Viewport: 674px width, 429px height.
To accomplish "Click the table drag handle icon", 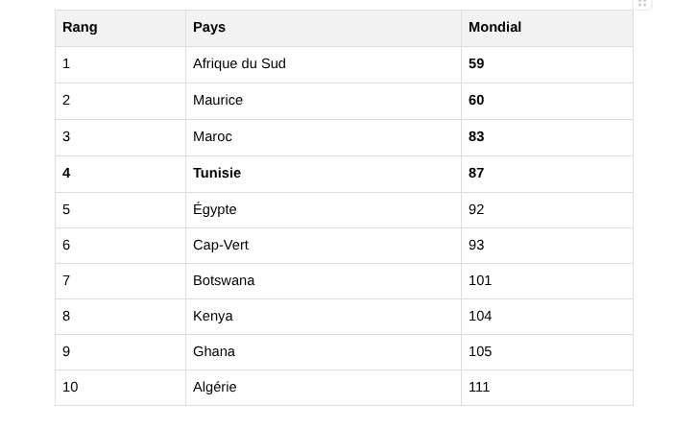I will click(642, 4).
